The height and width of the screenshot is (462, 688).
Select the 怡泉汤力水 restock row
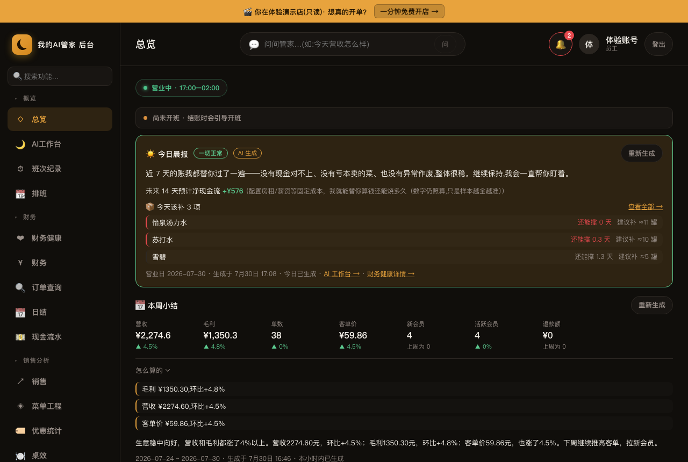[x=404, y=222]
